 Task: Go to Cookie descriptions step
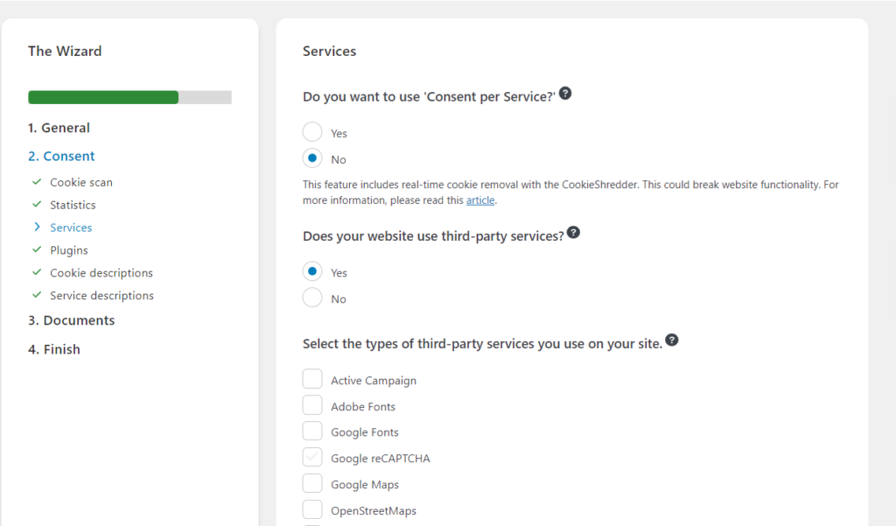pos(101,273)
